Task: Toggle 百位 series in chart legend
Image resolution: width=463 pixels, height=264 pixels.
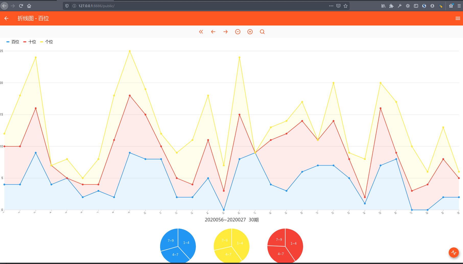Action: click(x=13, y=42)
